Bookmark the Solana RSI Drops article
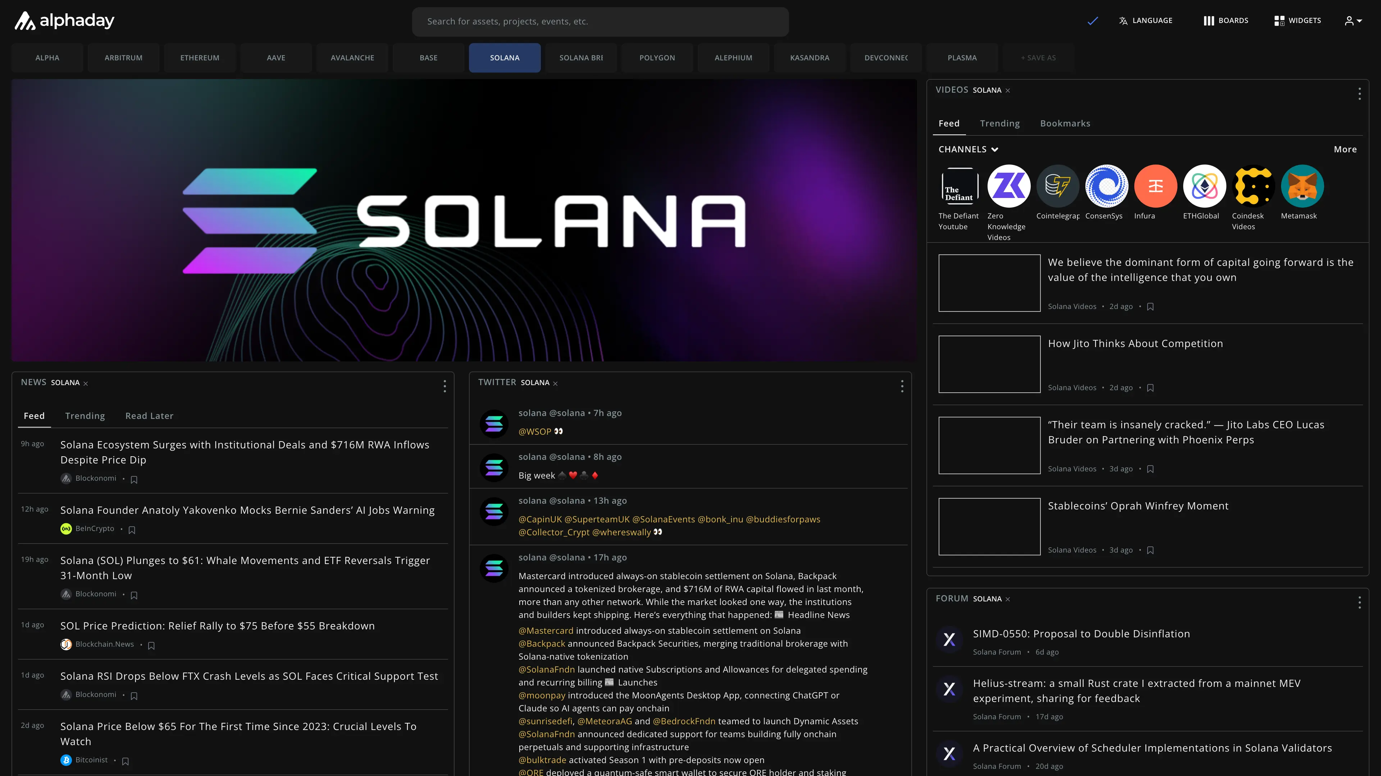Screen dimensions: 1381x776 click(134, 696)
